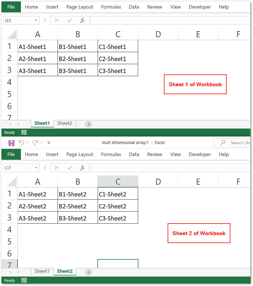Open the Customize Quick Access Toolbar dropdown

click(49, 143)
